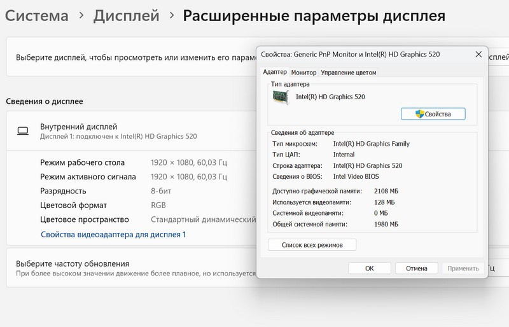509x327 pixels.
Task: Click the laptop icon for Внутренний дисплей
Action: pos(23,131)
